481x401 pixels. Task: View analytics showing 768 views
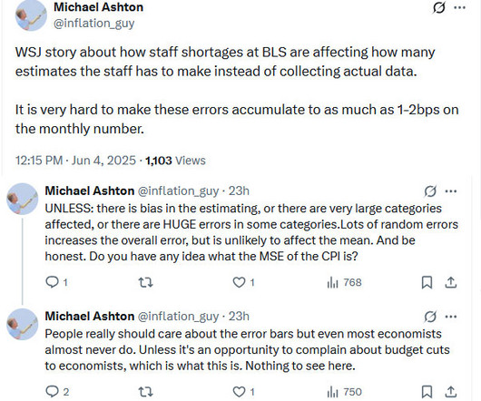(345, 282)
